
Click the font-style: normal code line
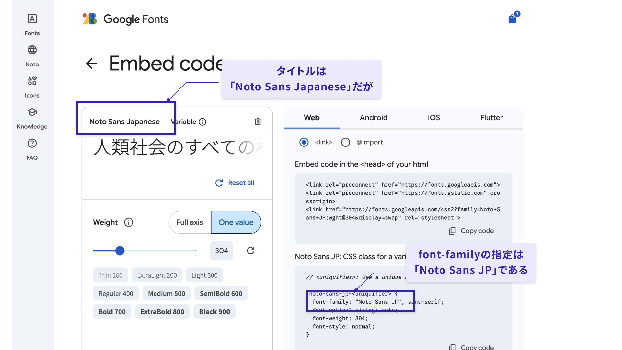pos(343,327)
